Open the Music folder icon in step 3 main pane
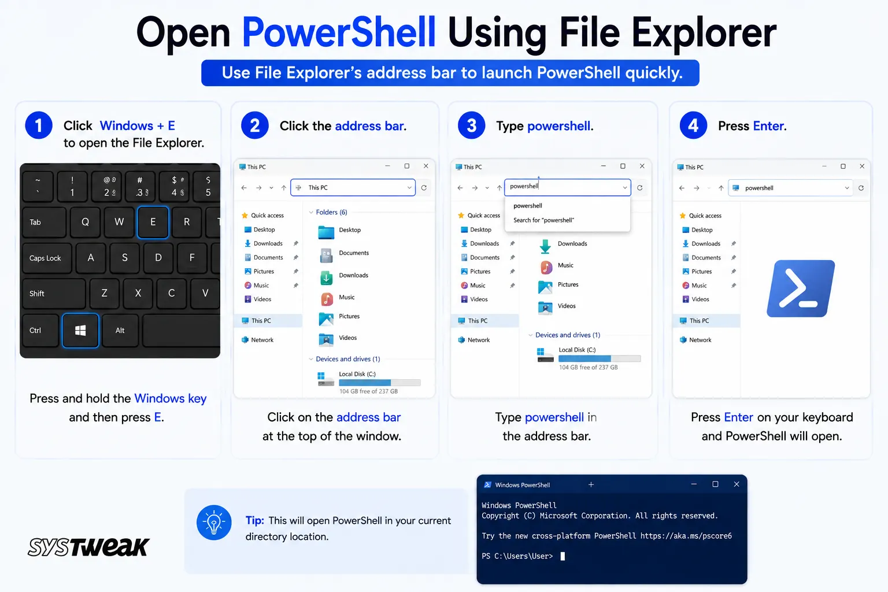Viewport: 888px width, 592px height. coord(546,267)
